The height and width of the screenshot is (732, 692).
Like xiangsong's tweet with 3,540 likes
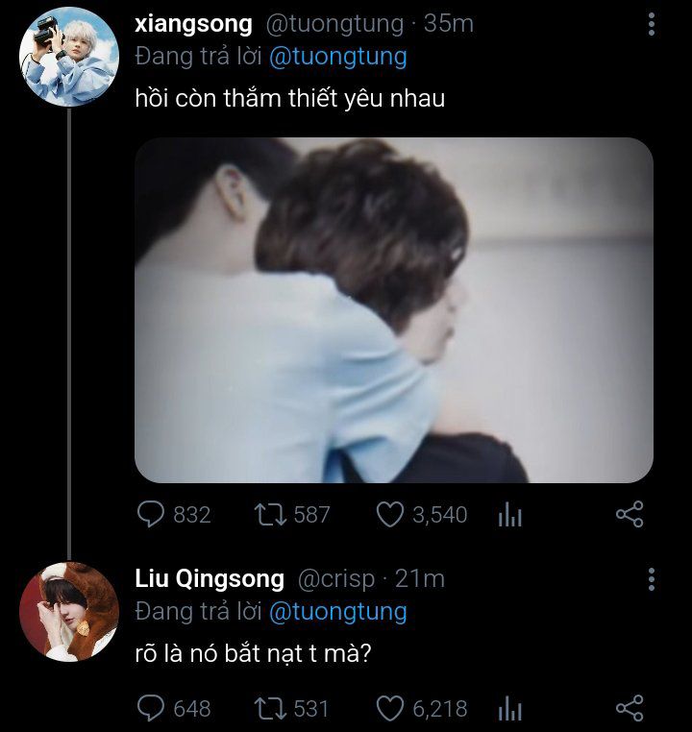(x=389, y=515)
